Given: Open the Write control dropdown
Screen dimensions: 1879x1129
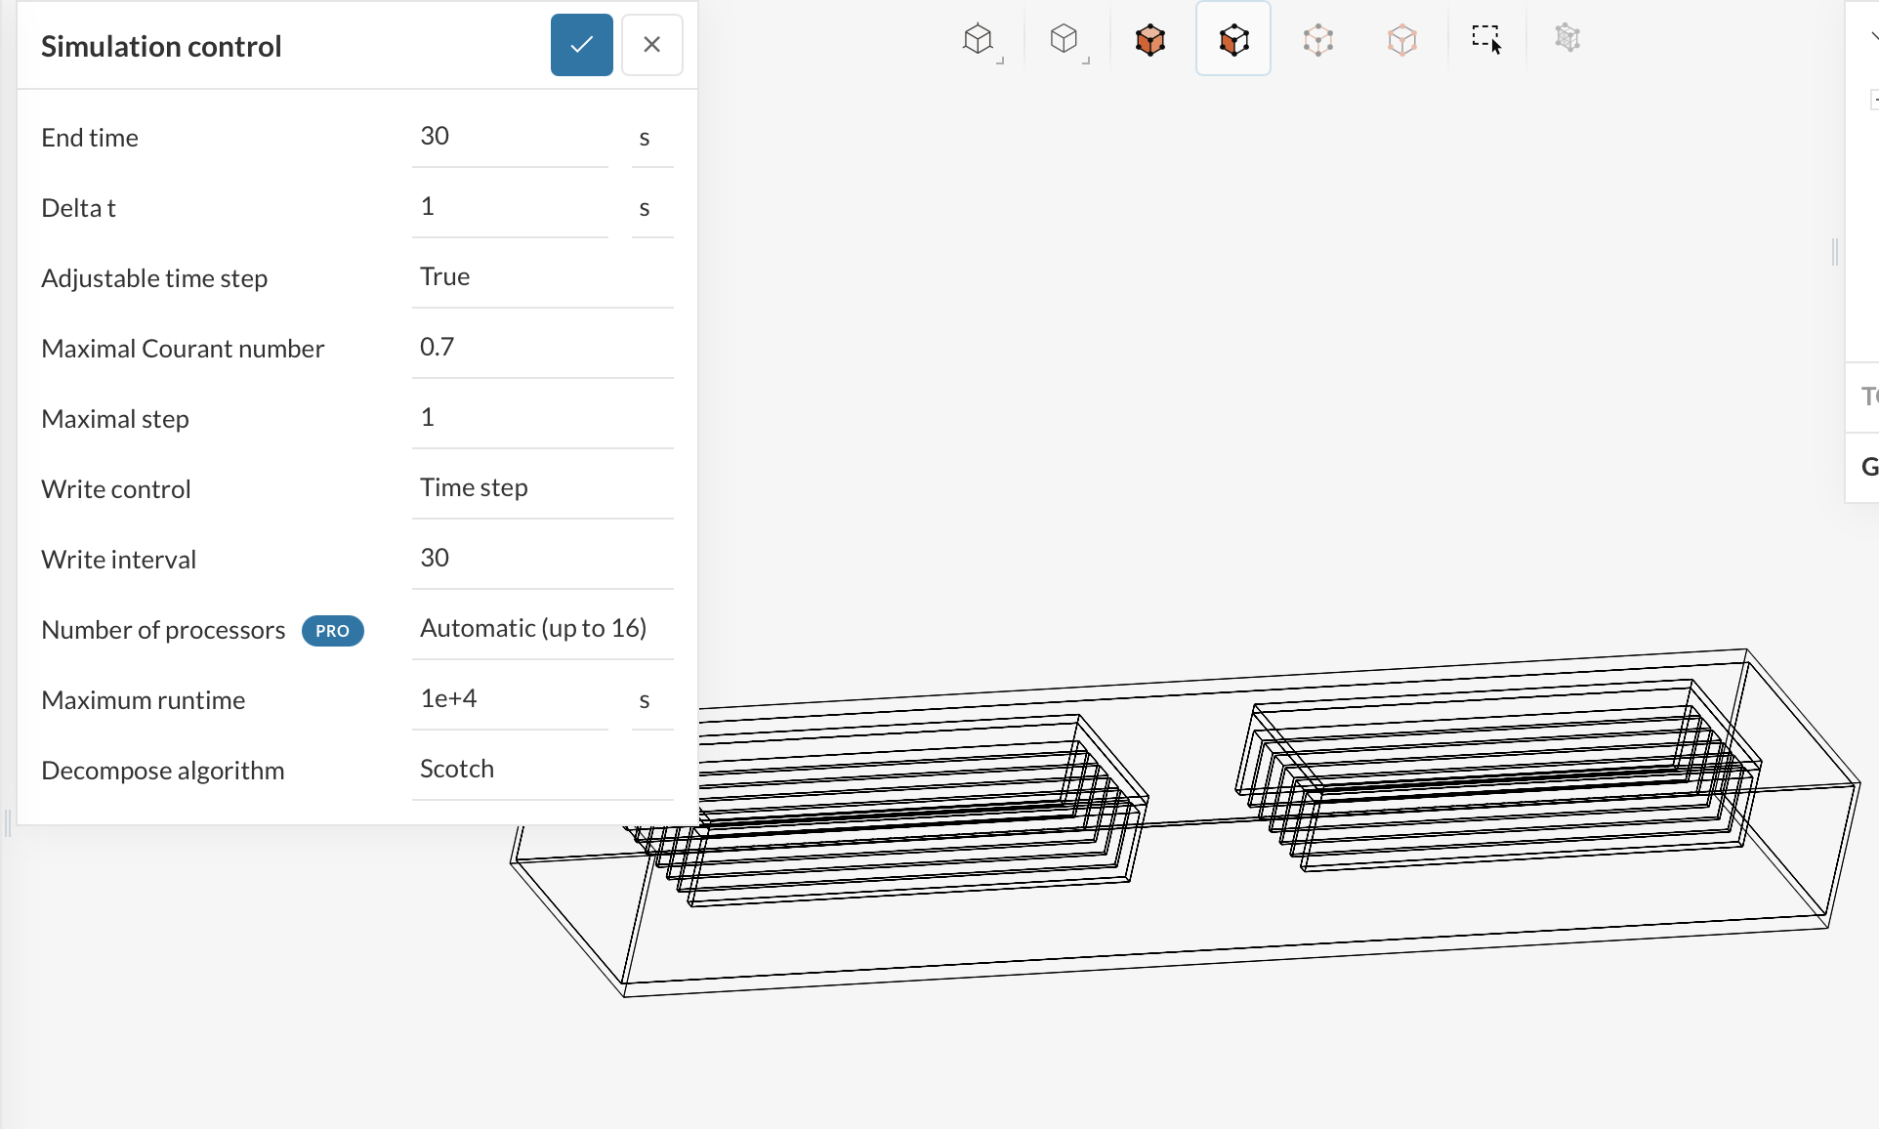Looking at the screenshot, I should pyautogui.click(x=542, y=488).
